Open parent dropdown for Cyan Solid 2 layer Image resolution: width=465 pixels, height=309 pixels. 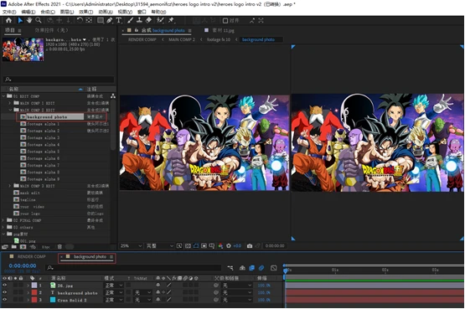[x=237, y=300]
